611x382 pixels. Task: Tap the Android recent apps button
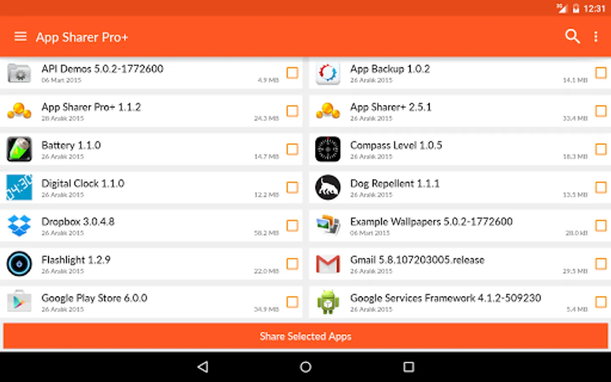point(409,367)
